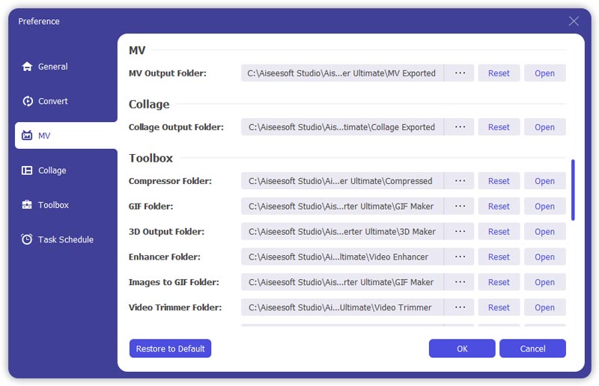This screenshot has width=599, height=386.
Task: Switch to the Convert tab label
Action: pos(52,101)
